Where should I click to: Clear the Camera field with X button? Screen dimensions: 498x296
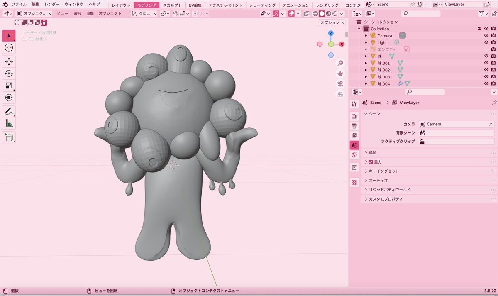[x=491, y=124]
